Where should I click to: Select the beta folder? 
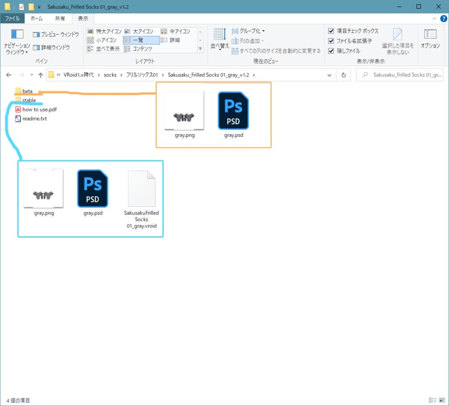pos(24,91)
